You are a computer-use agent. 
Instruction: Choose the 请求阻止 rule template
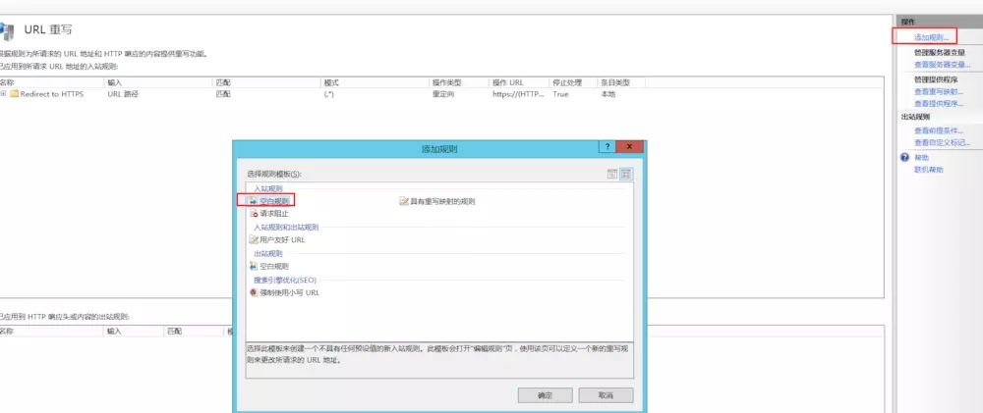click(274, 213)
